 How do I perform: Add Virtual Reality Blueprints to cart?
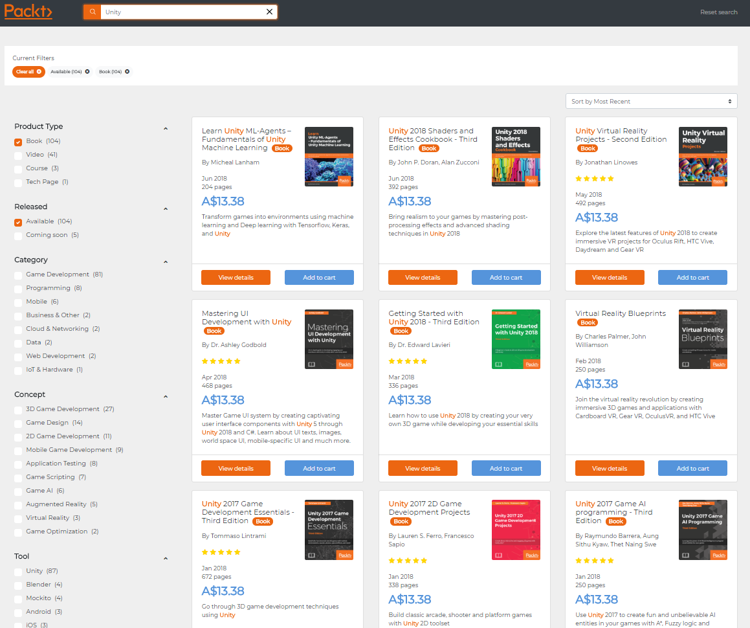coord(692,468)
